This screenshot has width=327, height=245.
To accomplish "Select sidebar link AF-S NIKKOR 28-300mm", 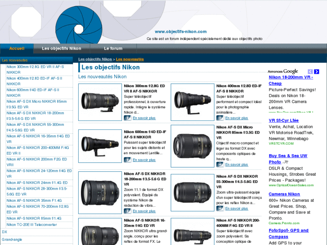I will [37, 192].
